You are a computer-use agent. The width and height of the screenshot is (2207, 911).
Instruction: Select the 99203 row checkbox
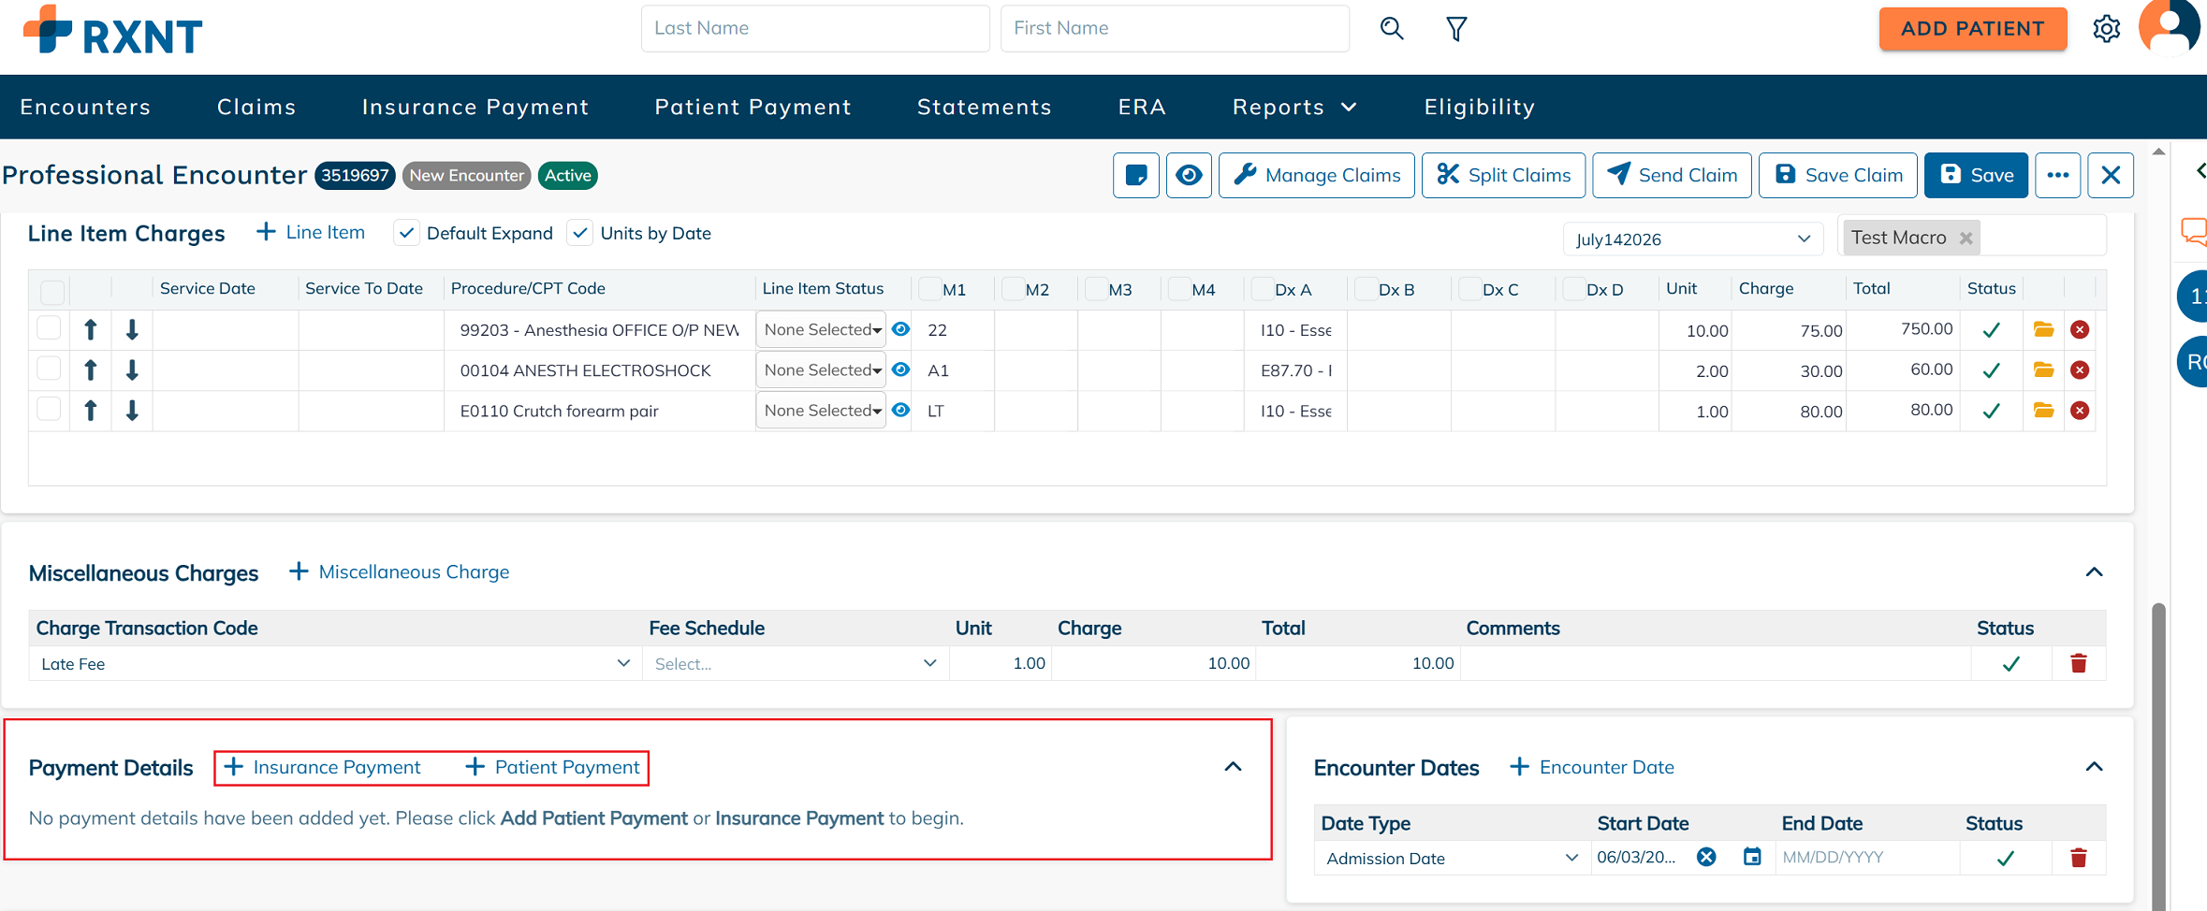(x=49, y=327)
